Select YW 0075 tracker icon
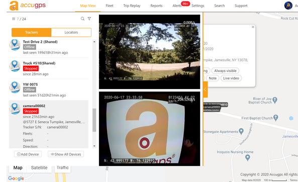Viewport: 298px width, 182px height. point(15,87)
